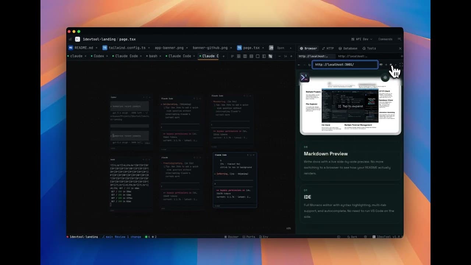Image resolution: width=471 pixels, height=265 pixels.
Task: Toggle Dark mode in the status bar
Action: coord(352,237)
